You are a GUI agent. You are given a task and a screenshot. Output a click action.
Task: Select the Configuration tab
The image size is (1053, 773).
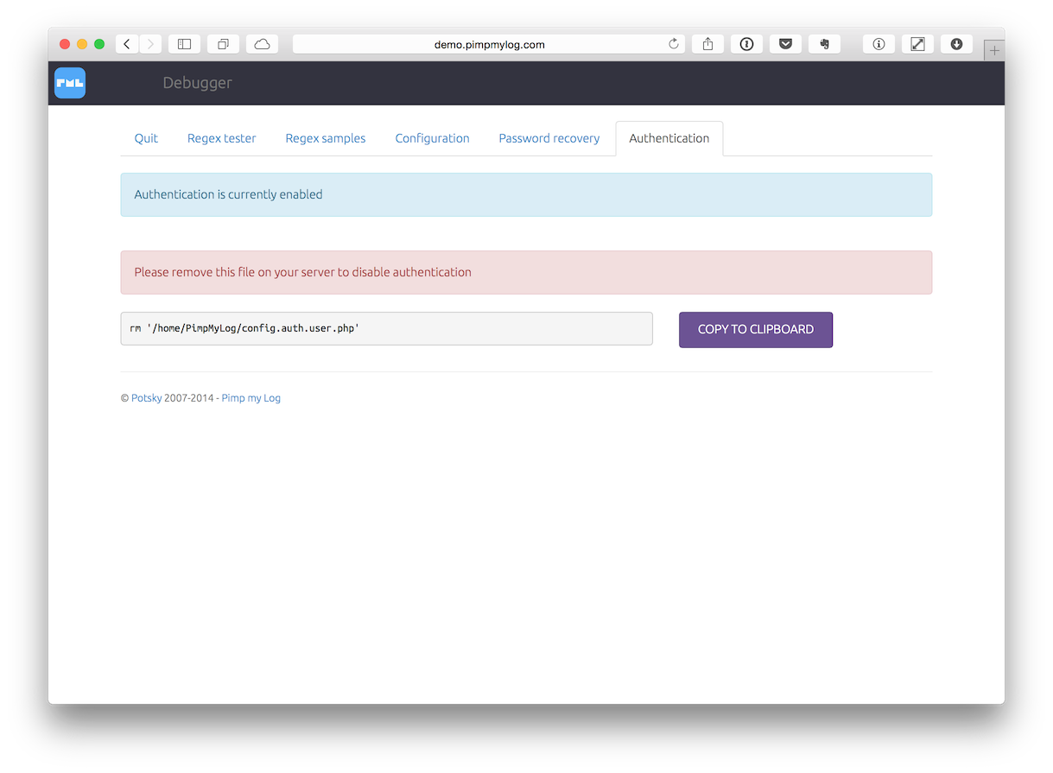(432, 138)
